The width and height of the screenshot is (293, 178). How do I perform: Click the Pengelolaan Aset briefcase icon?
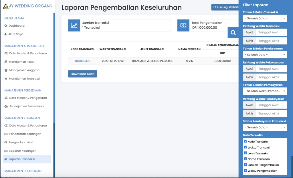[x=5, y=142]
